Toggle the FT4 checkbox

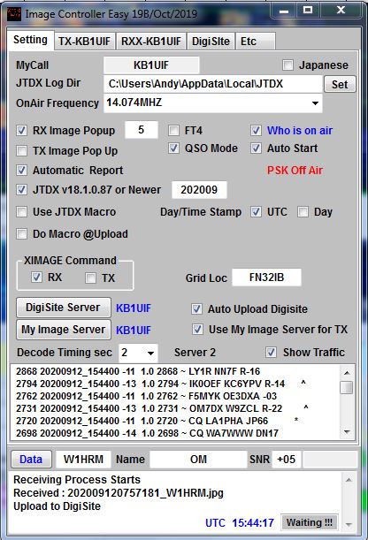coord(173,131)
